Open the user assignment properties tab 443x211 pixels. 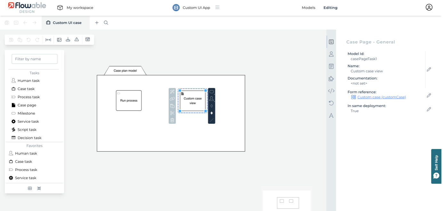[x=331, y=54]
